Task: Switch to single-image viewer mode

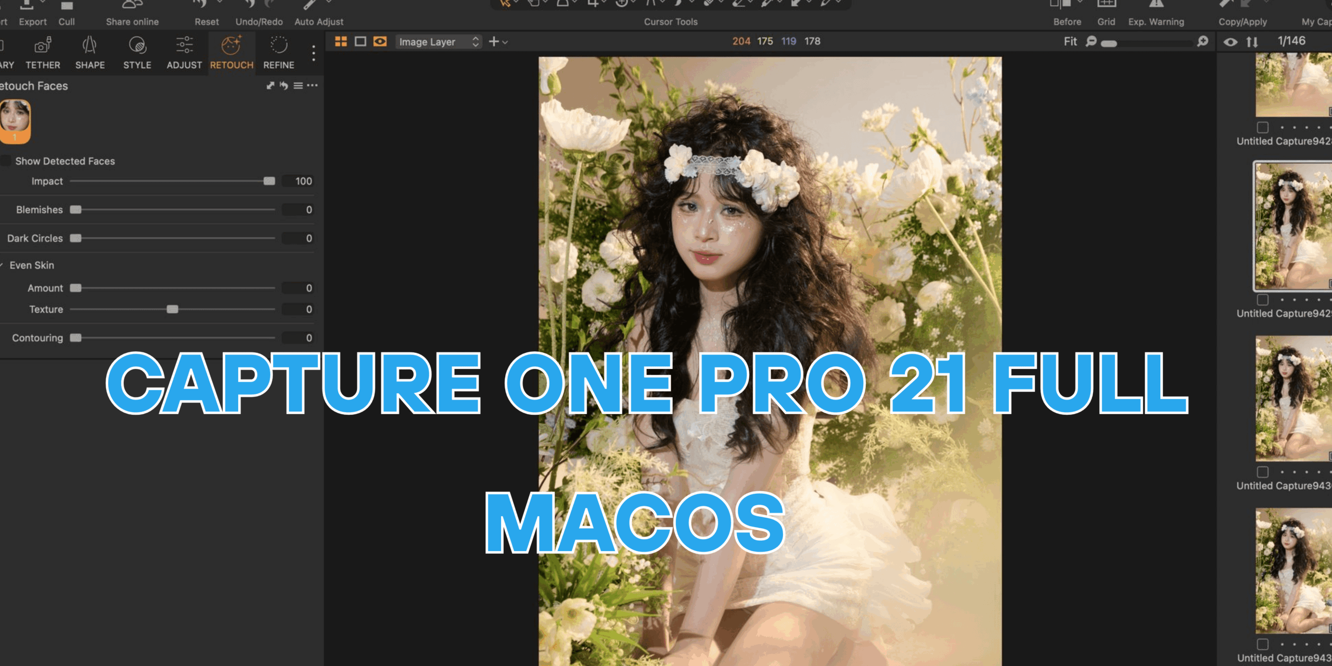Action: pyautogui.click(x=360, y=42)
